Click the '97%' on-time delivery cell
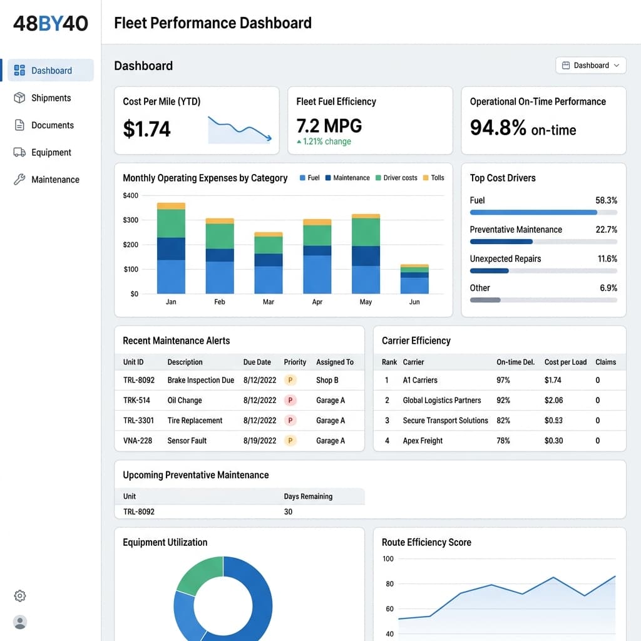The width and height of the screenshot is (641, 641). click(x=503, y=380)
